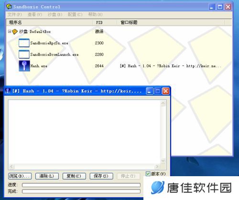Close the Hash window
The image size is (239, 200).
coord(166,91)
